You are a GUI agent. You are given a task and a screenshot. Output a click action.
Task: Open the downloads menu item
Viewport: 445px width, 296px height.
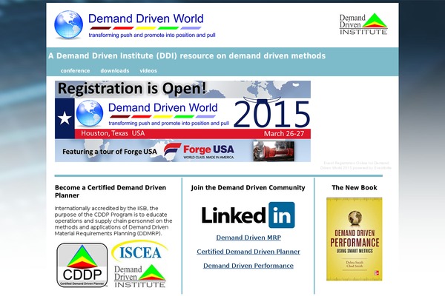pyautogui.click(x=115, y=70)
